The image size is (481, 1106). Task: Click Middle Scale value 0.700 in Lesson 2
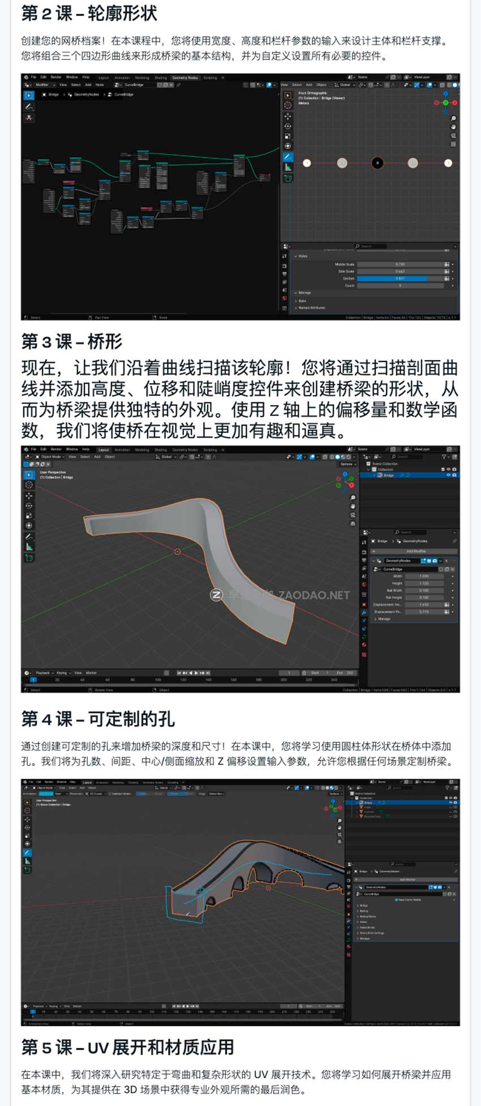(x=400, y=264)
